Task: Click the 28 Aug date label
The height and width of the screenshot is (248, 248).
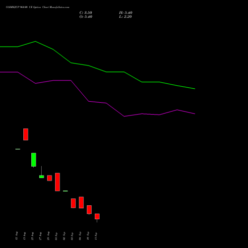Action: click(48, 236)
